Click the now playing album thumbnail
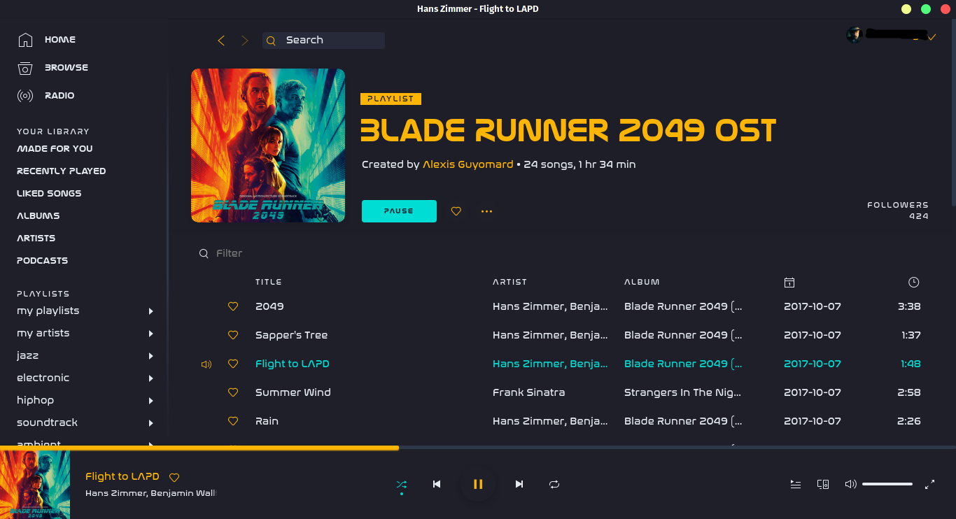Image resolution: width=956 pixels, height=519 pixels. [35, 485]
